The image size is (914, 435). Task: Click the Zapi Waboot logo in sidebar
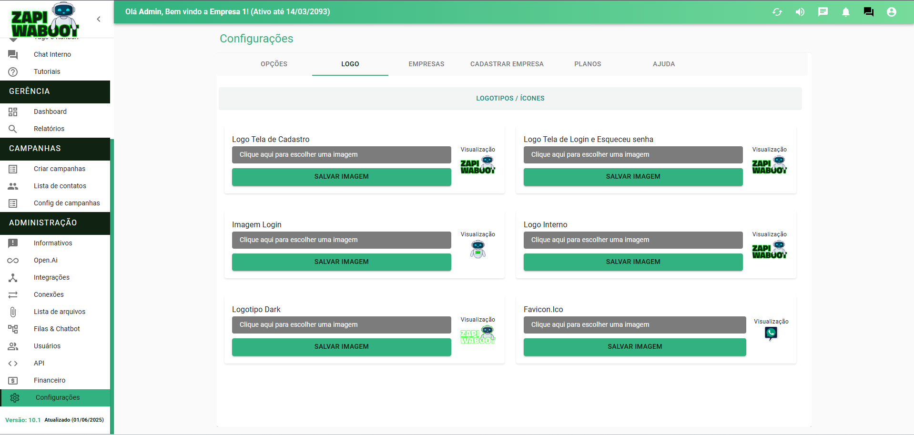[45, 20]
